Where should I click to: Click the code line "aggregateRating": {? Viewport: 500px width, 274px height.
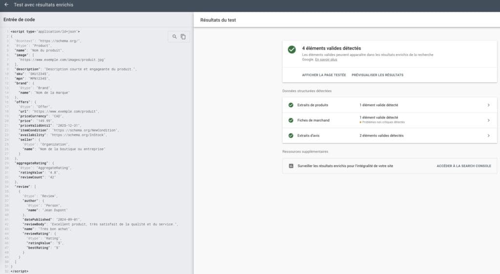point(35,163)
